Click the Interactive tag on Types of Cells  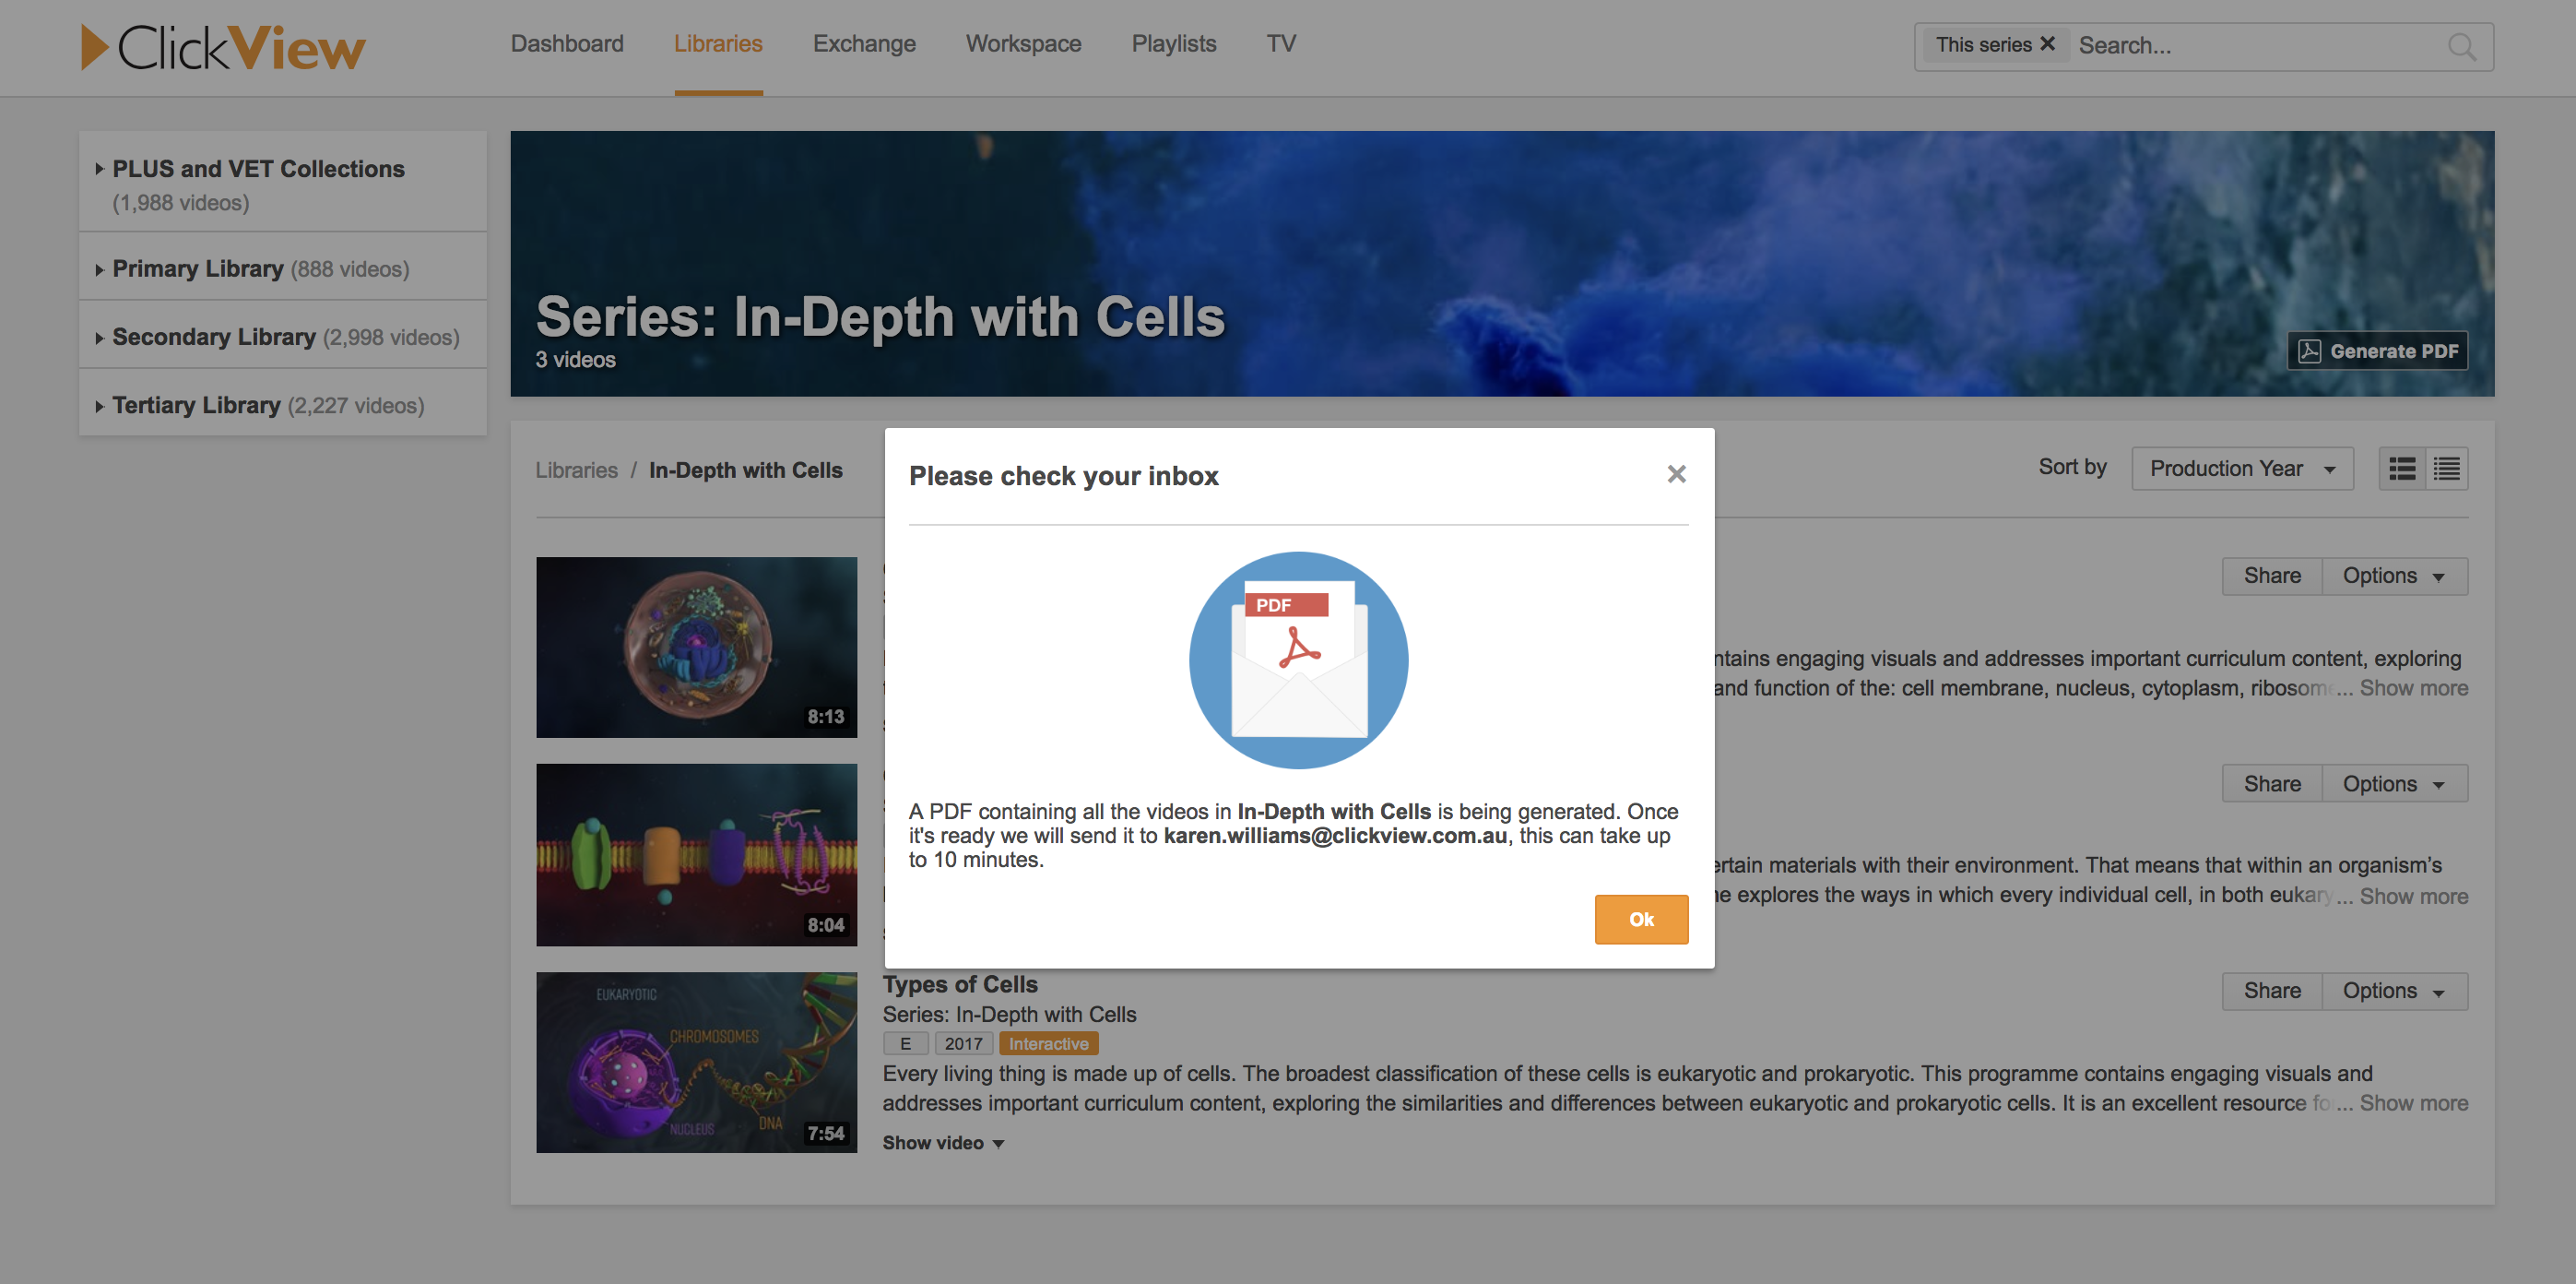point(1047,1043)
